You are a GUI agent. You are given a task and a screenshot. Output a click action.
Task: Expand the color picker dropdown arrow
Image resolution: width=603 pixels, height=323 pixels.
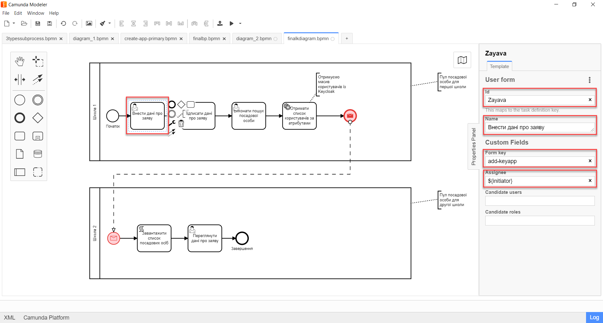click(110, 24)
